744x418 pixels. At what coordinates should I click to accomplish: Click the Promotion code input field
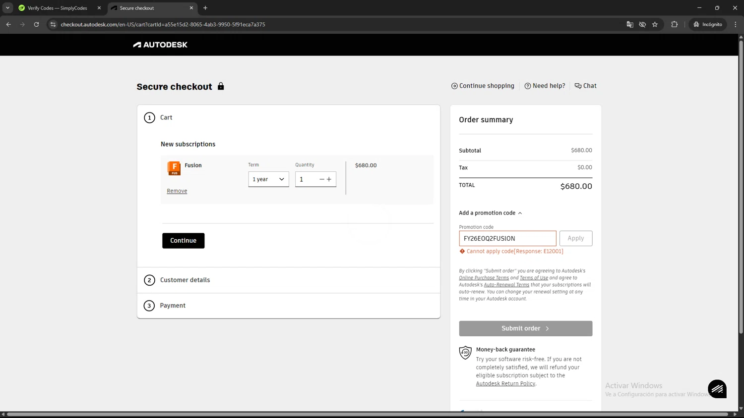tap(507, 238)
